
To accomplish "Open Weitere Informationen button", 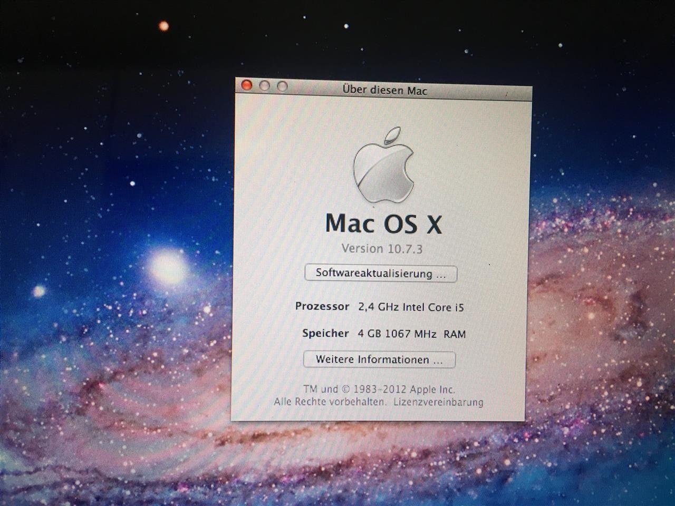I will 379,359.
